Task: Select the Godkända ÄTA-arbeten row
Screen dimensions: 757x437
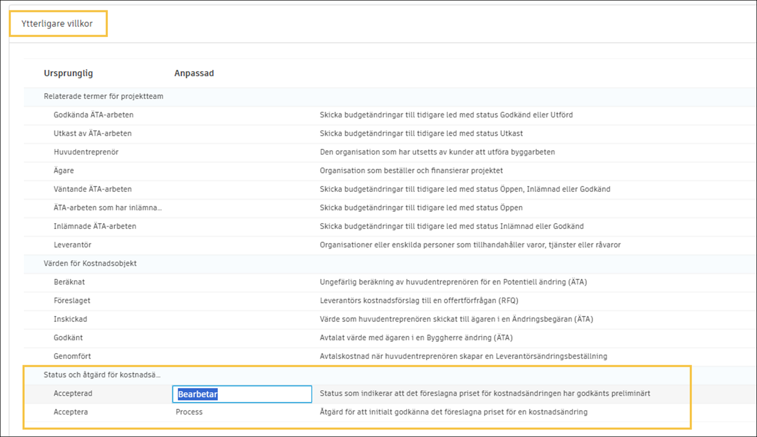Action: pos(93,115)
